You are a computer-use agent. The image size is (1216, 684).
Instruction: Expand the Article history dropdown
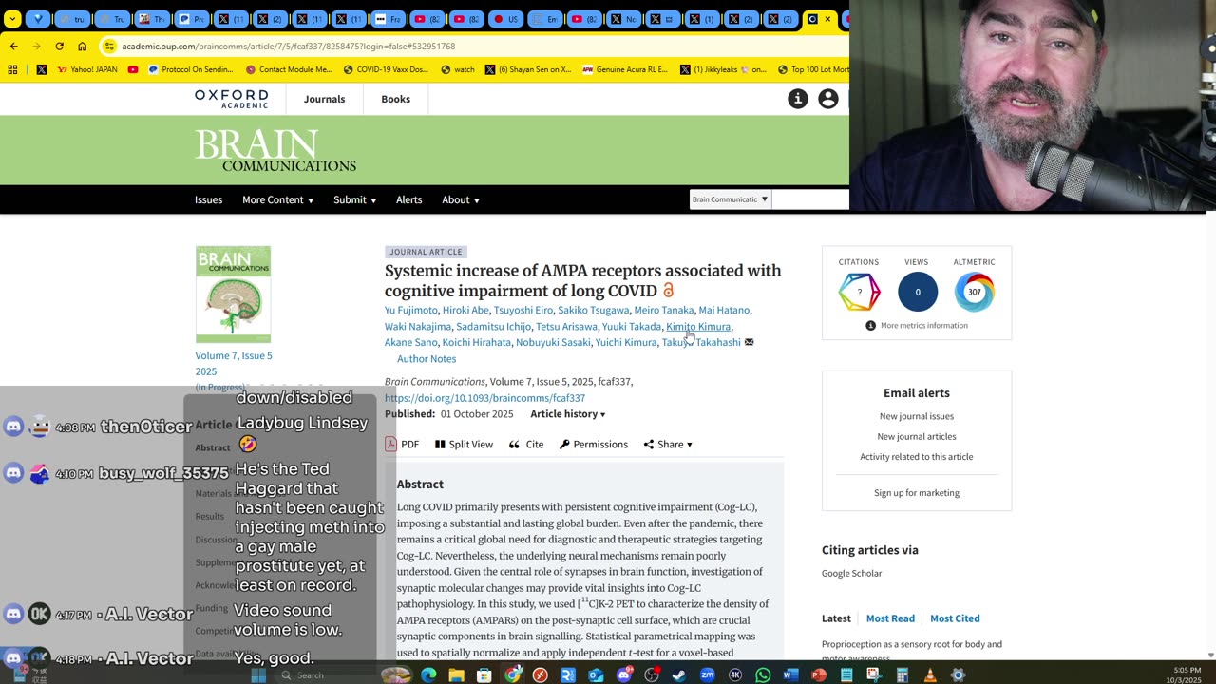pos(567,414)
